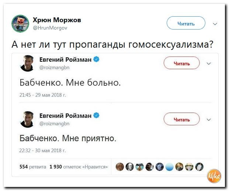Screen dimensions: 229x191
Task: Open the 21:45 - 29 мая 2018 timestamp
Action: (42, 95)
